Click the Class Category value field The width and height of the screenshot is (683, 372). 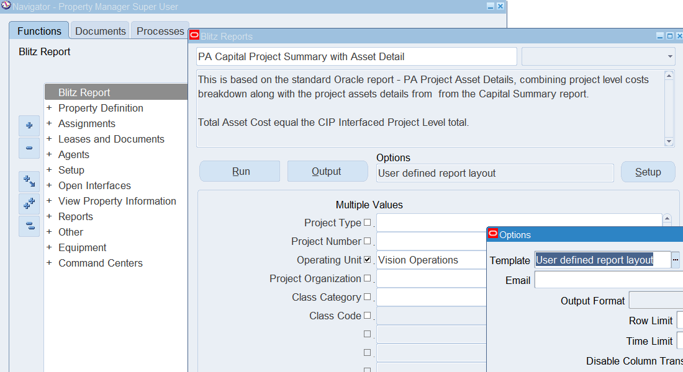432,297
